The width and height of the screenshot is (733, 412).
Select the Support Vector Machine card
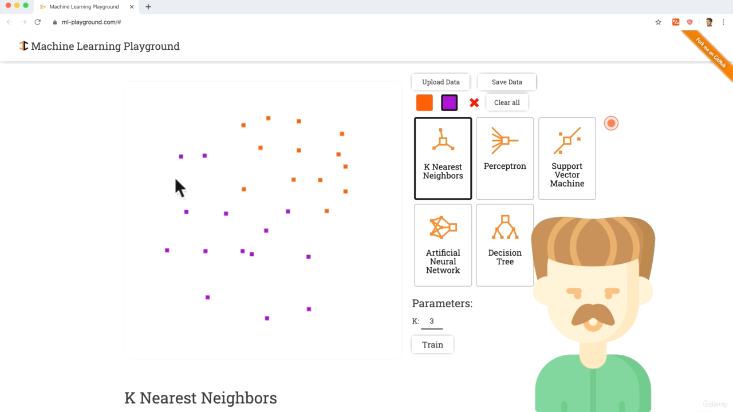point(567,159)
